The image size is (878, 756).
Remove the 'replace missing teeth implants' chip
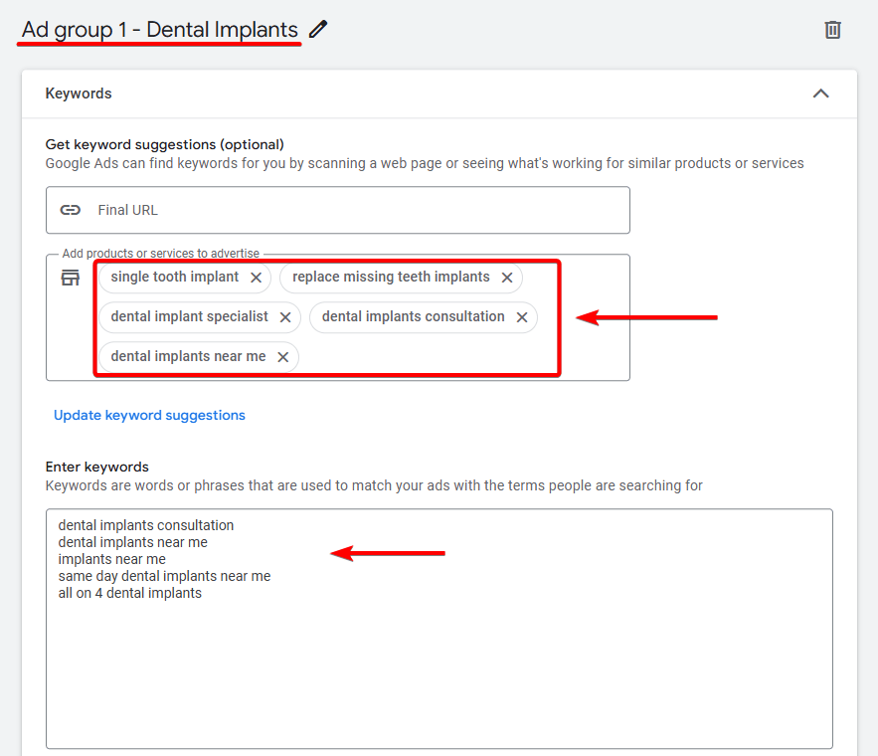coord(507,278)
